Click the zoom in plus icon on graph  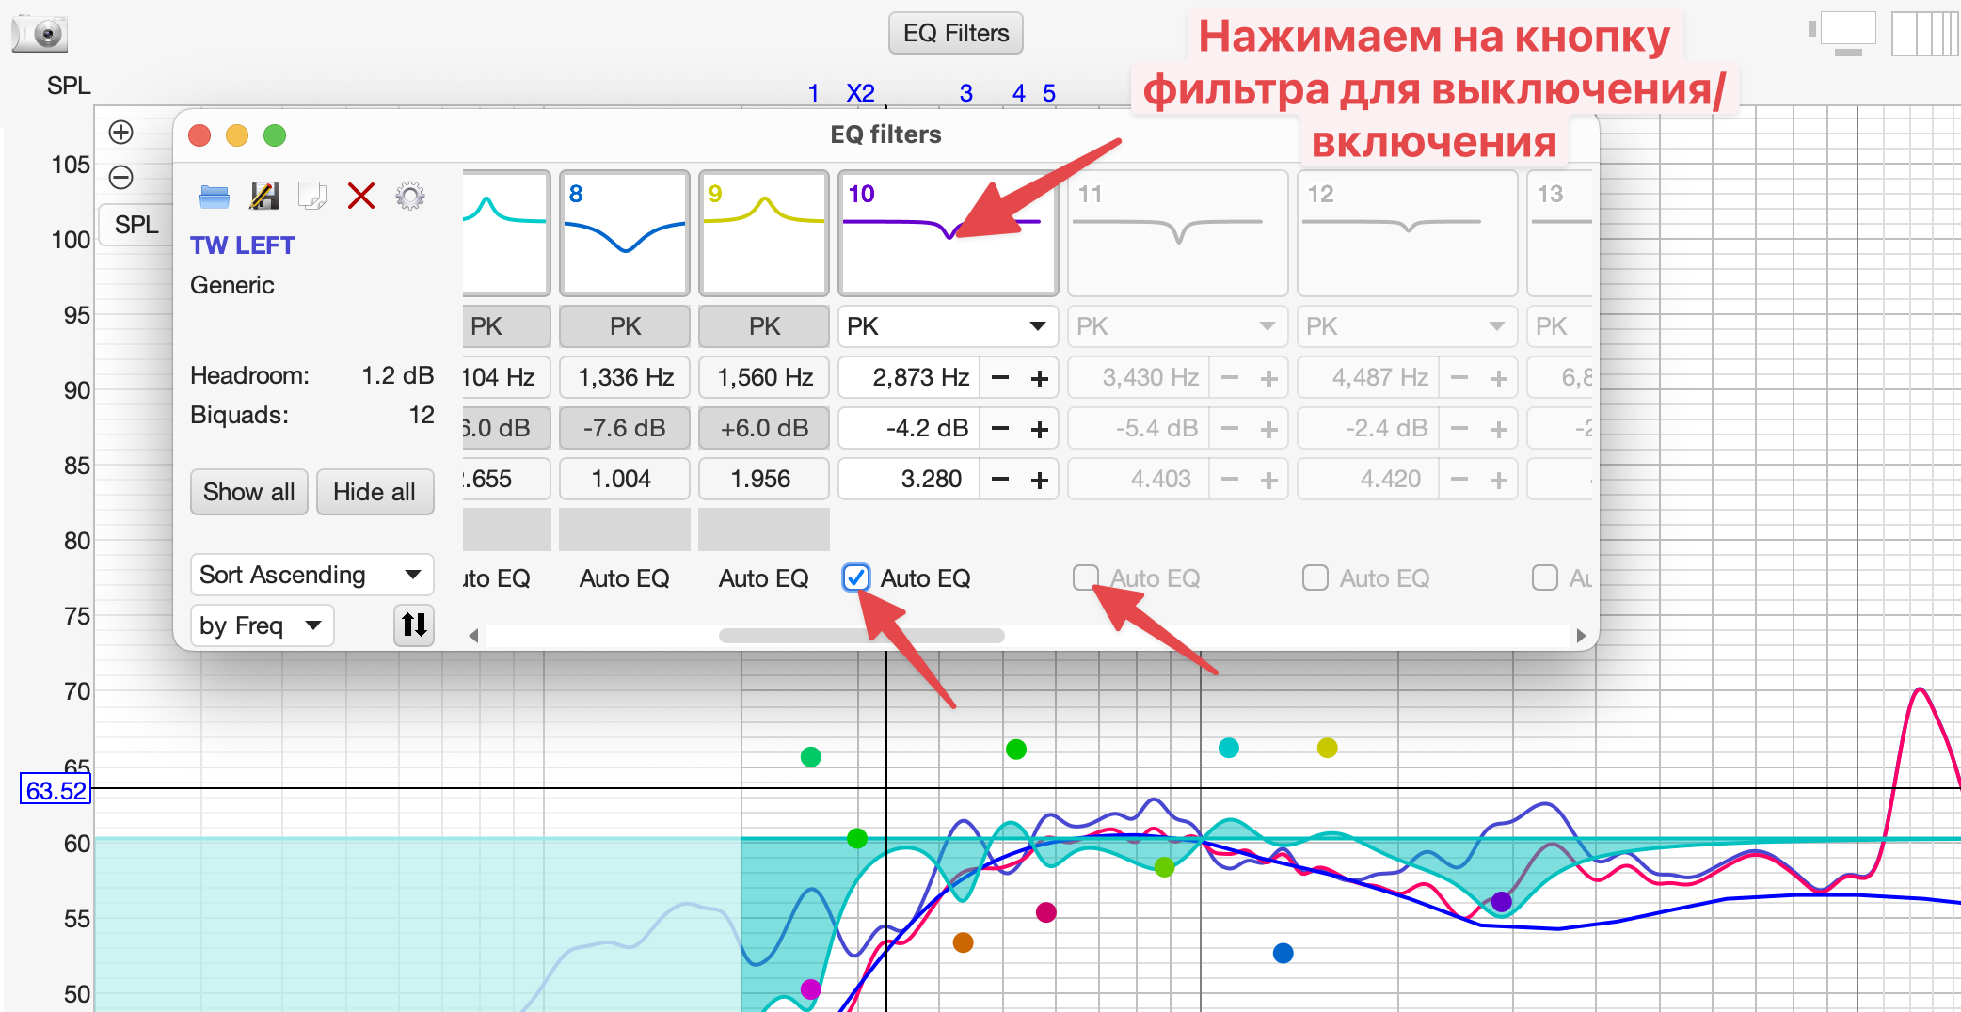(x=121, y=133)
